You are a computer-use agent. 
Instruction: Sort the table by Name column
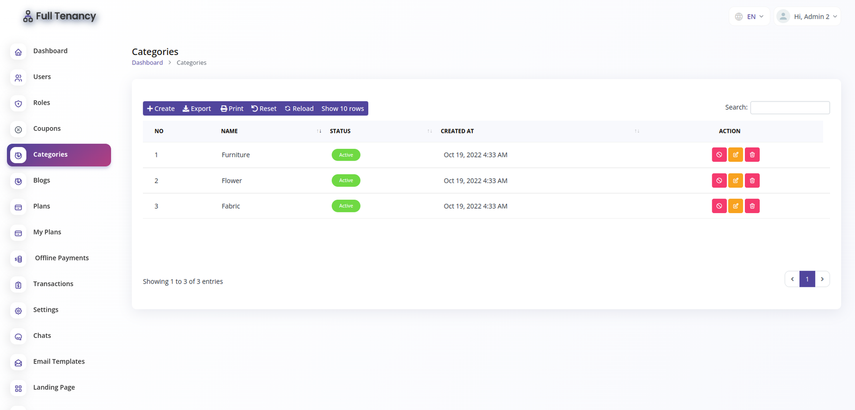pyautogui.click(x=230, y=131)
